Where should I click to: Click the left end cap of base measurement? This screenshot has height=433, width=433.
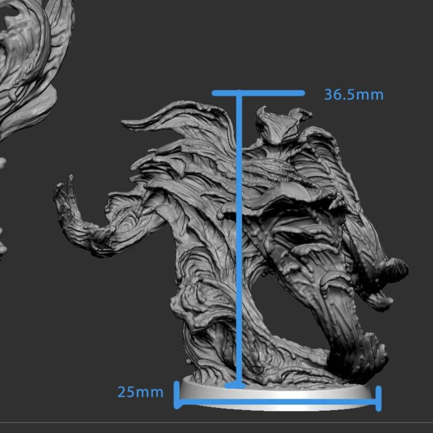pyautogui.click(x=177, y=395)
